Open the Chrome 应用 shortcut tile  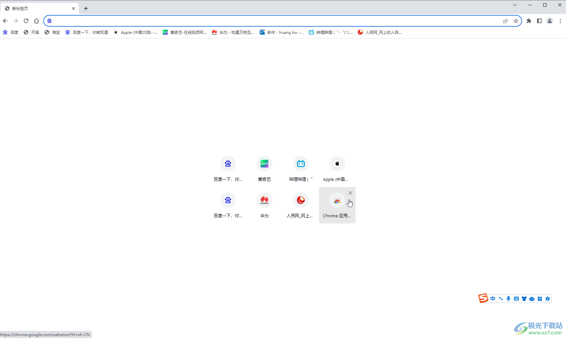[x=337, y=205]
